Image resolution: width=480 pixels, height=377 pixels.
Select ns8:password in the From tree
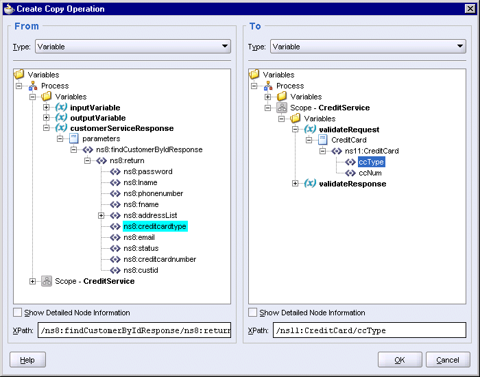click(x=148, y=171)
